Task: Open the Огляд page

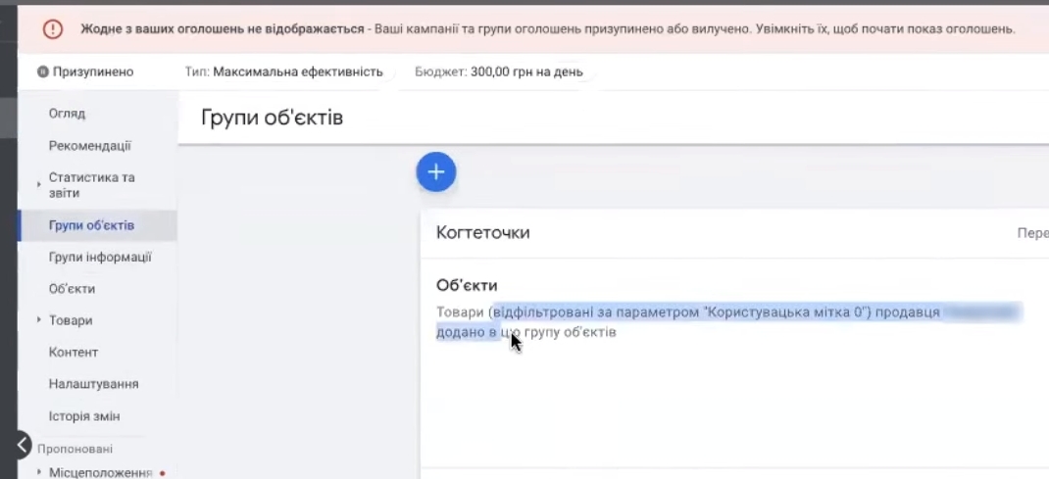Action: (67, 114)
